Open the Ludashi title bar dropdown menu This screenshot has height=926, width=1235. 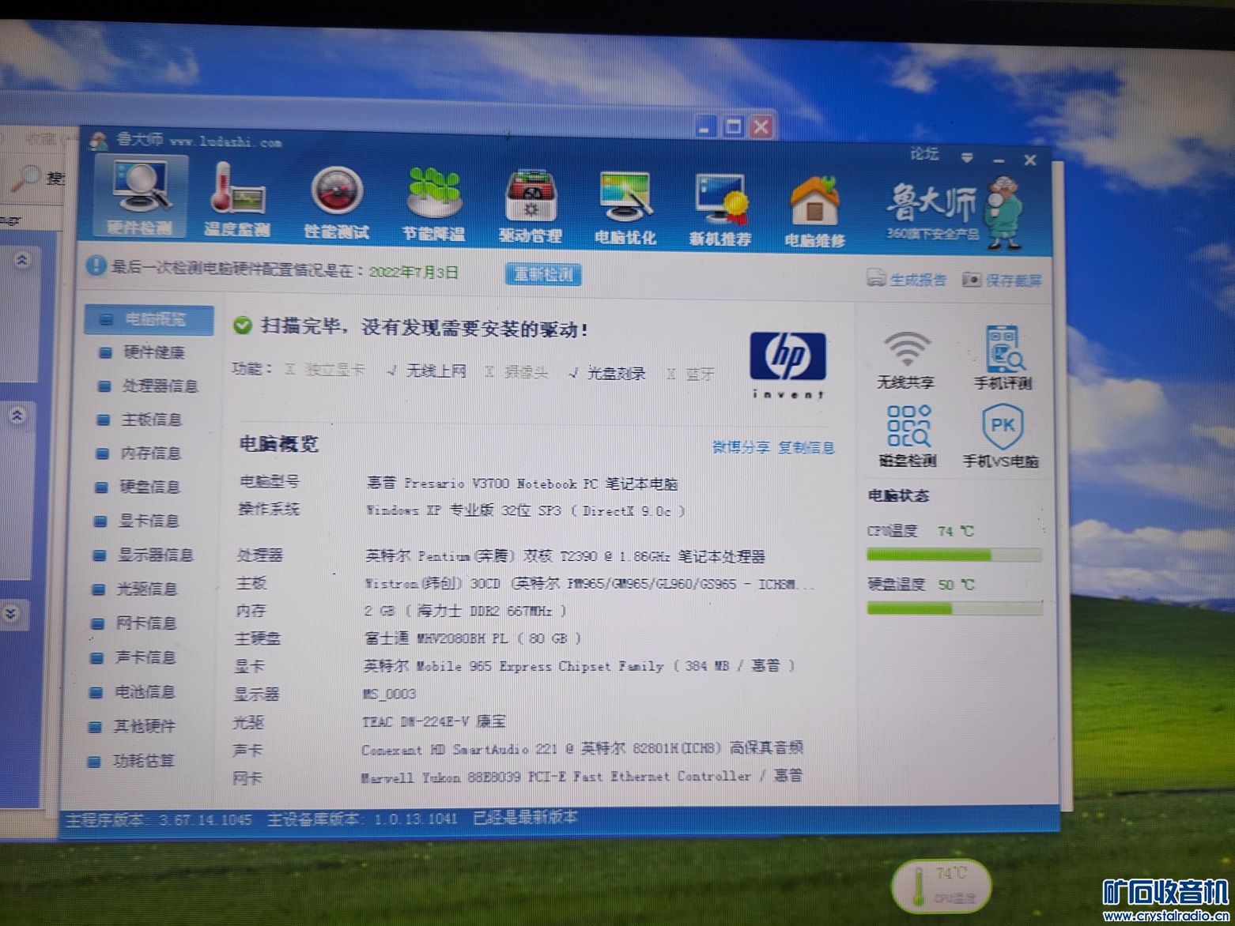[x=967, y=157]
